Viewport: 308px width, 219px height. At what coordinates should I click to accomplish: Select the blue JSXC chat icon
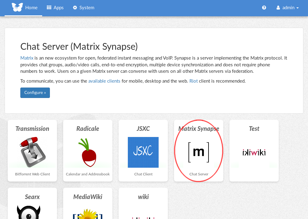coord(143,152)
